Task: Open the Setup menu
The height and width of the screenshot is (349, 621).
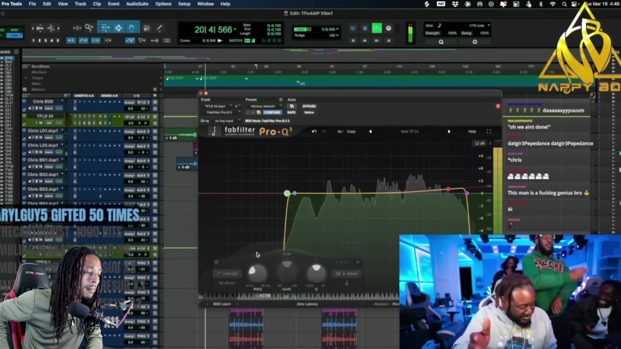Action: coord(184,4)
